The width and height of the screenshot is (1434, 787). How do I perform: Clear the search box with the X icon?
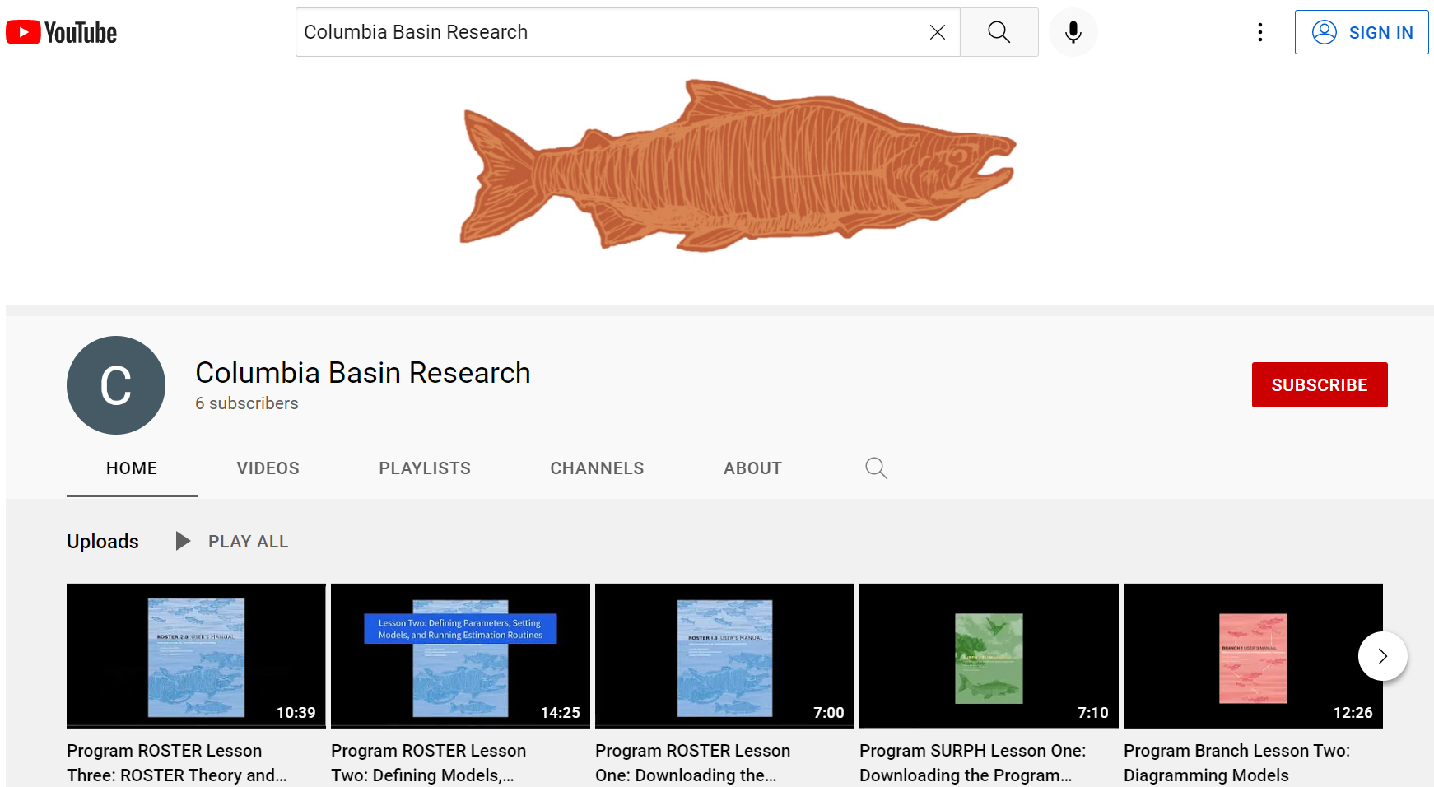(937, 31)
